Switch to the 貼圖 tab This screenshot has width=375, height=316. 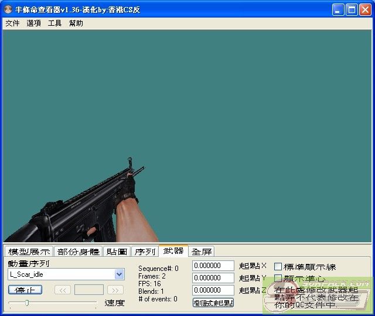(x=117, y=252)
